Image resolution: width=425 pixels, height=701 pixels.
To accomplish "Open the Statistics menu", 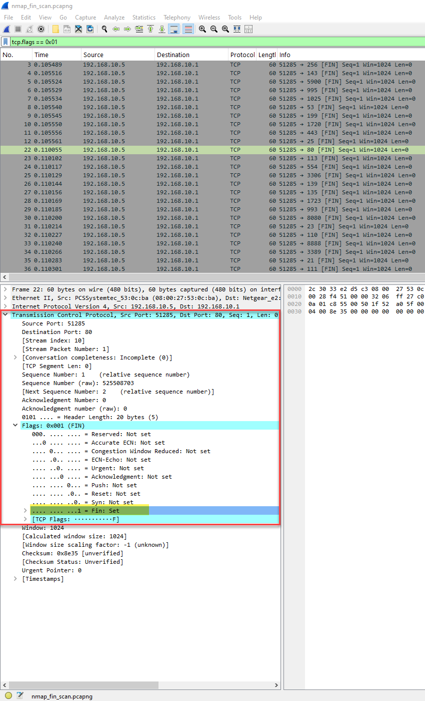I will (x=144, y=17).
